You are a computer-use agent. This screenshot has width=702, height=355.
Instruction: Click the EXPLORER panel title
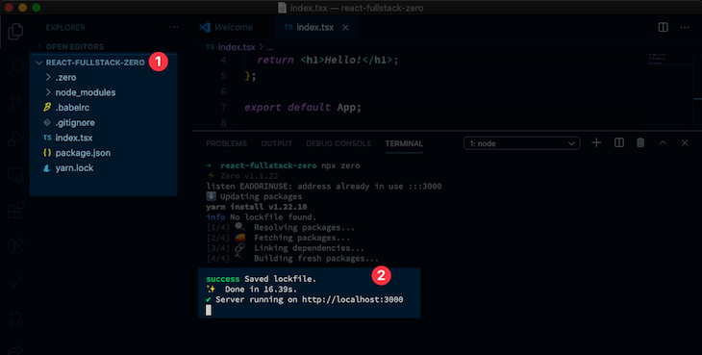[65, 28]
